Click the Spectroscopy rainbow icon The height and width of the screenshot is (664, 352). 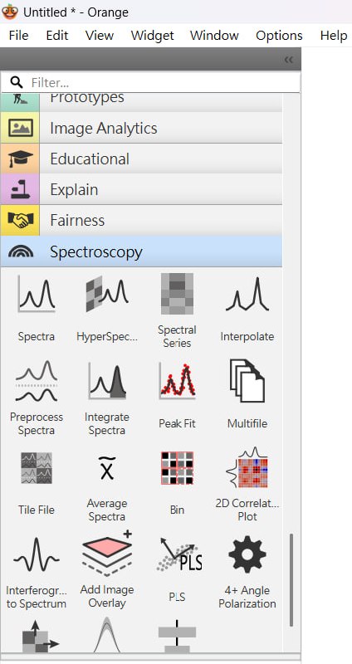click(20, 251)
